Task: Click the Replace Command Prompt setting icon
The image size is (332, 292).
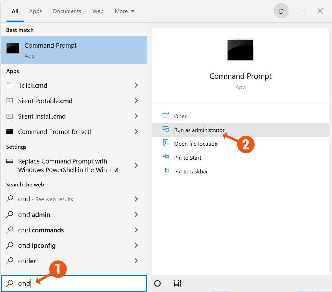Action: click(10, 161)
